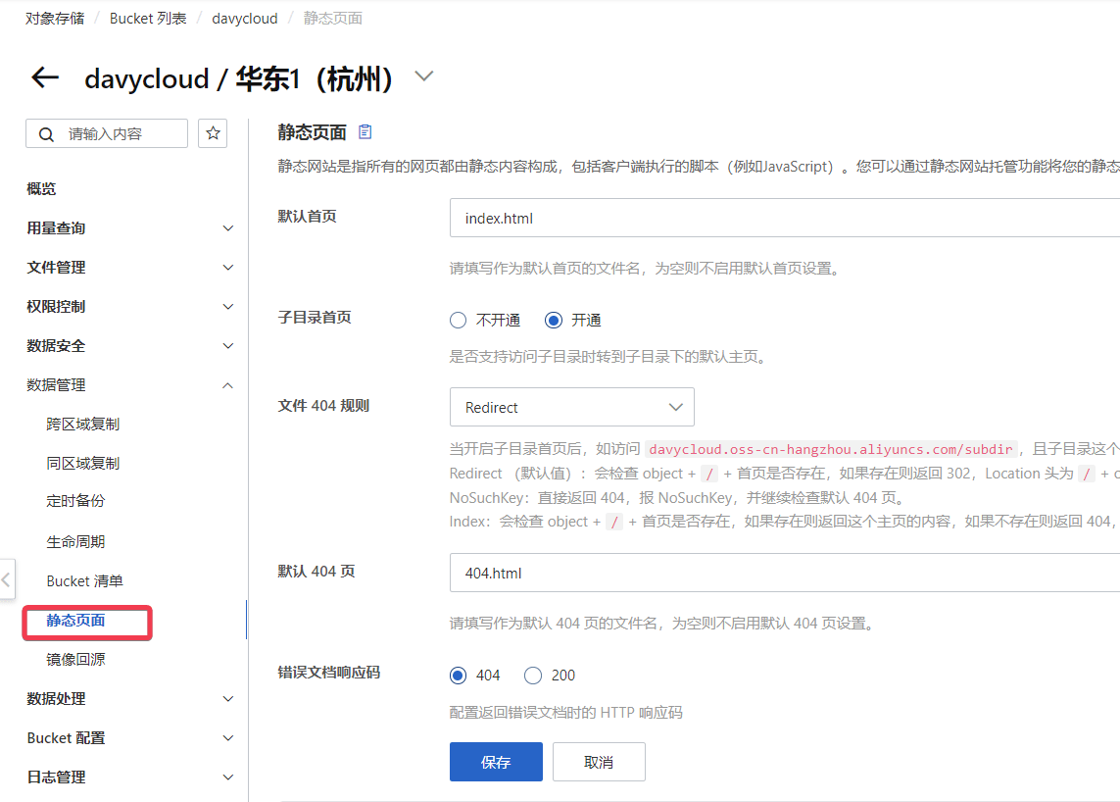Collapse the sidebar with left-edge arrow handle

click(7, 579)
